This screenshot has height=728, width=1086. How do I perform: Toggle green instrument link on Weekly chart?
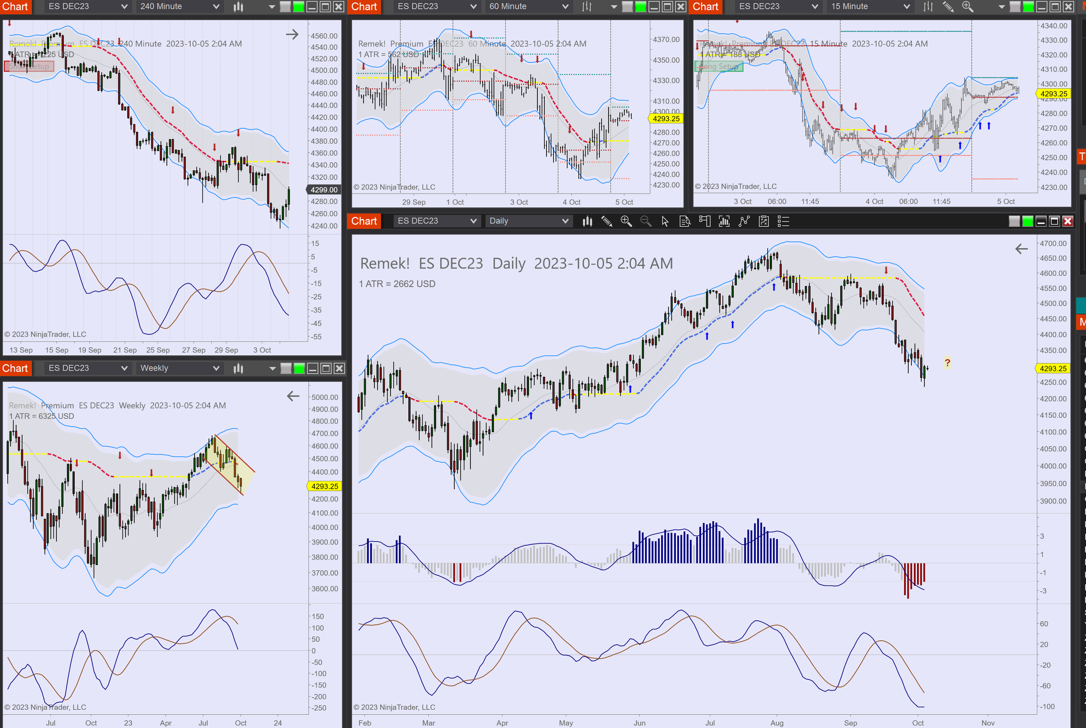pos(299,369)
